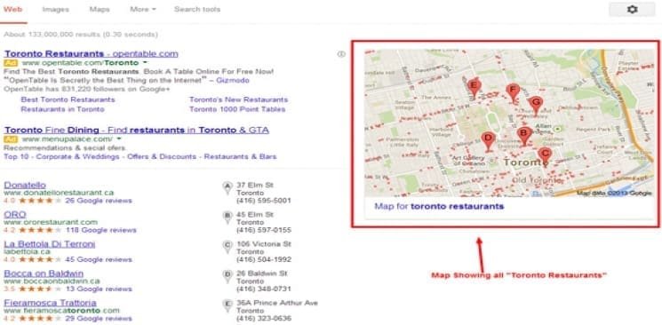Switch to the Images tab
662x325 pixels.
[x=56, y=9]
